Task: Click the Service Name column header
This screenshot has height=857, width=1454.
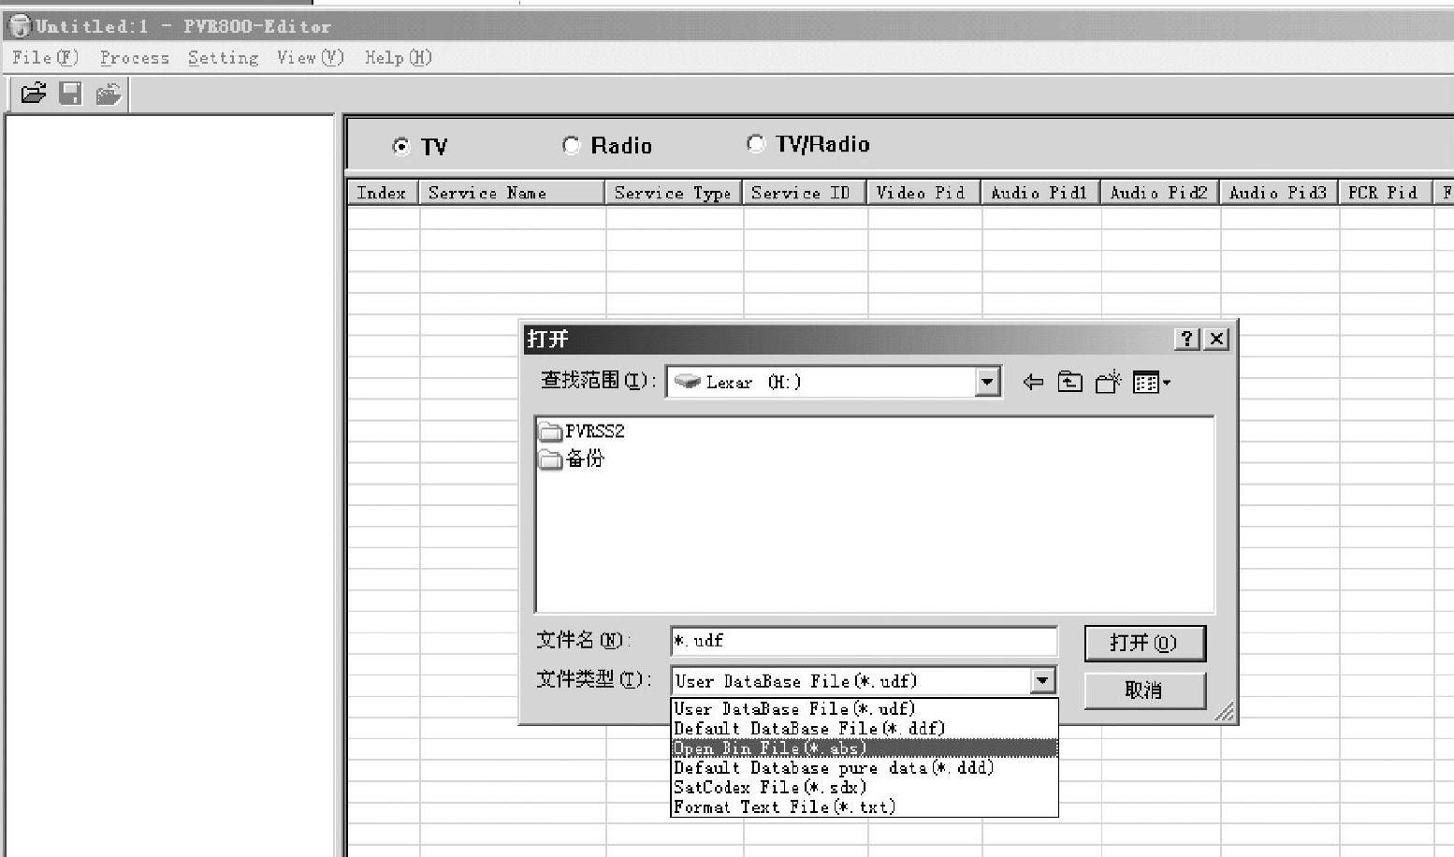Action: pos(513,193)
